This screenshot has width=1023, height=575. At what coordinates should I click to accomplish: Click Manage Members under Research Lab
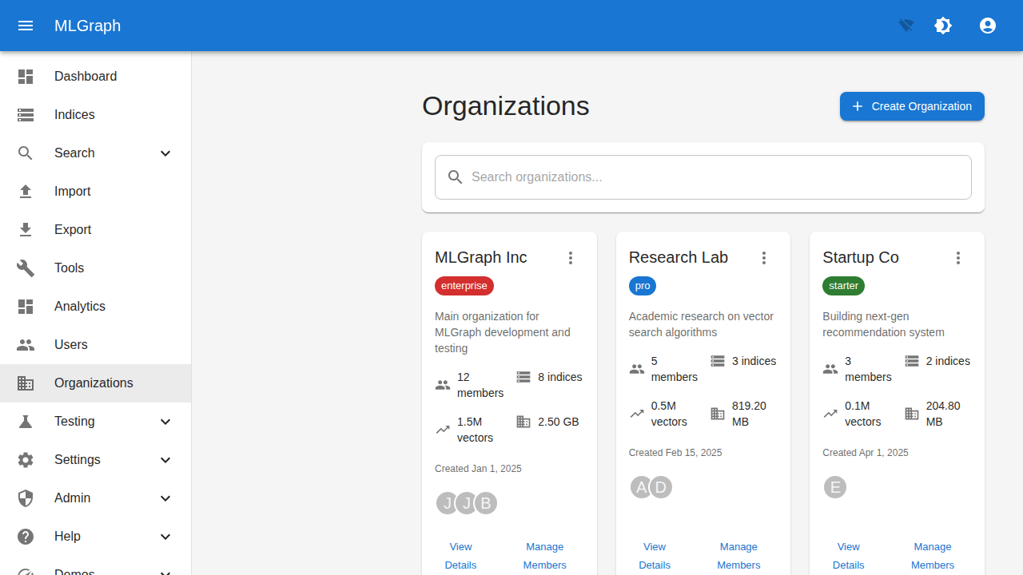click(738, 555)
